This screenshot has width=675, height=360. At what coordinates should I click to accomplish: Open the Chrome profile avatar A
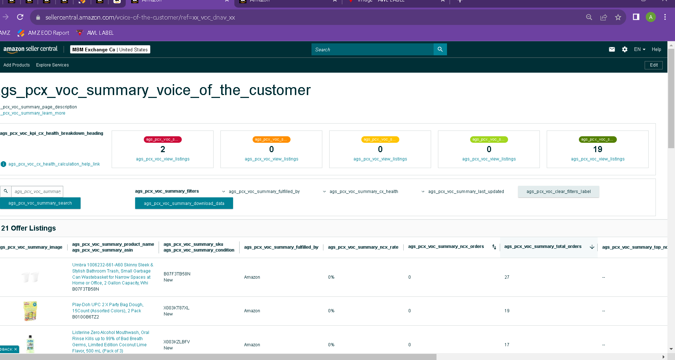point(651,17)
